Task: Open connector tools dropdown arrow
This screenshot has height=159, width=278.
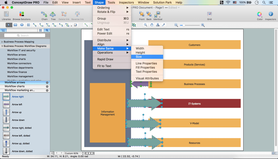Action: pyautogui.click(x=71, y=26)
